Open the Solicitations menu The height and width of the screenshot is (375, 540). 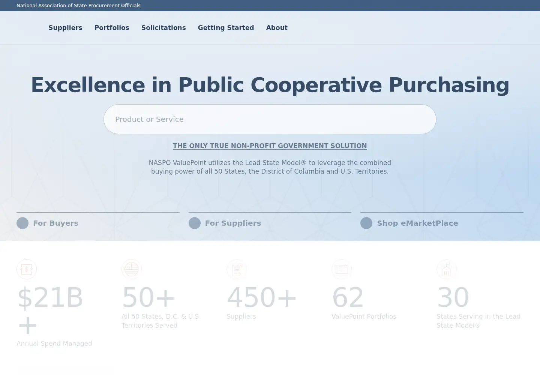(163, 28)
